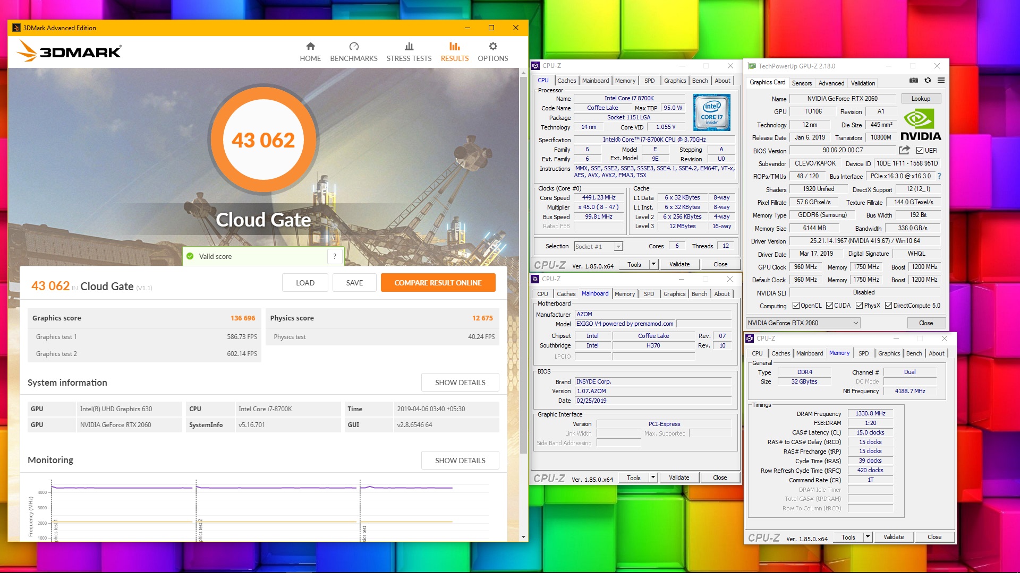This screenshot has height=573, width=1020.
Task: Click Tools button in CPU-Z Memory window
Action: click(x=848, y=537)
